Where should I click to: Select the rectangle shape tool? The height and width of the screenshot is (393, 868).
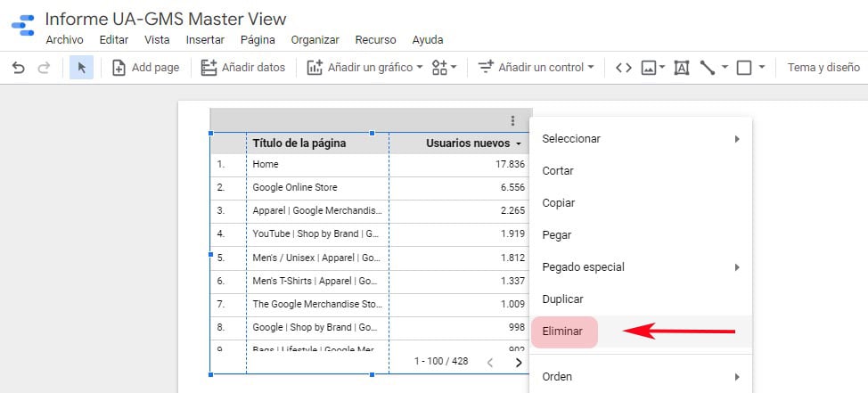click(x=744, y=68)
